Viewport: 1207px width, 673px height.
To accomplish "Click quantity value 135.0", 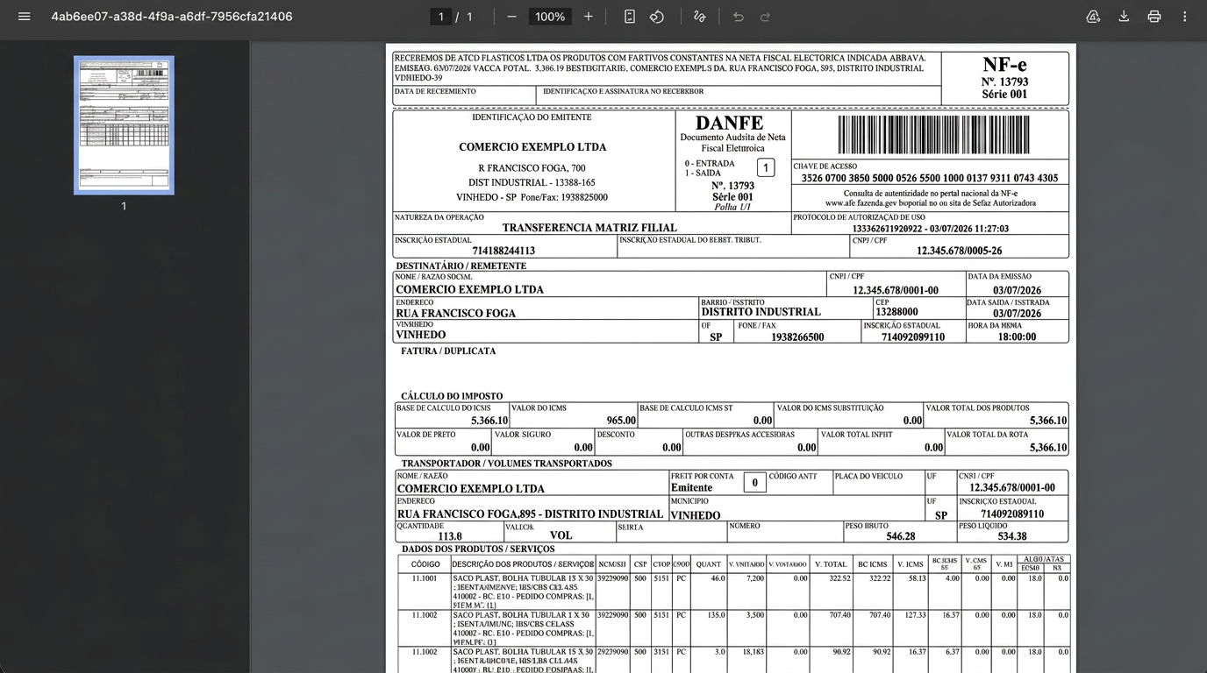I will [717, 615].
